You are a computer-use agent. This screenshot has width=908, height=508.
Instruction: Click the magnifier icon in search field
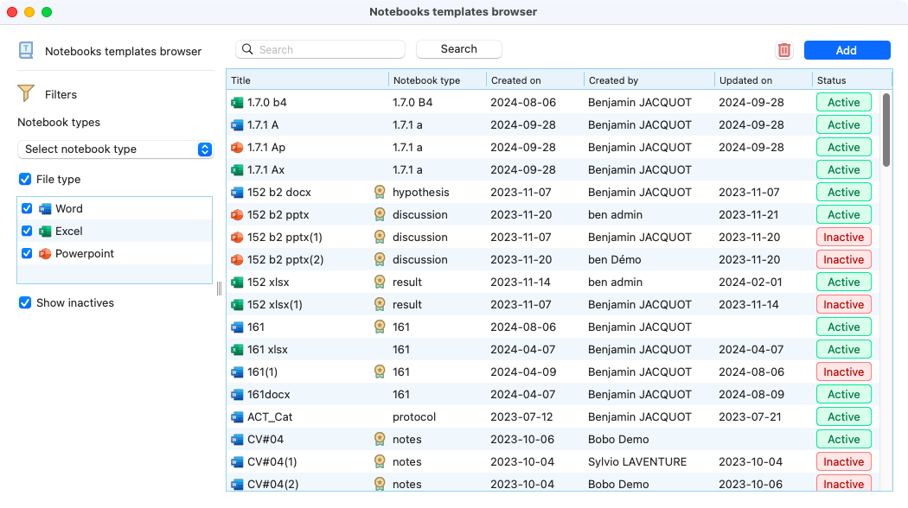click(247, 49)
